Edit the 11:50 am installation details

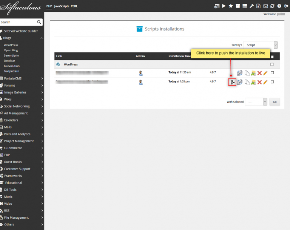265,73
